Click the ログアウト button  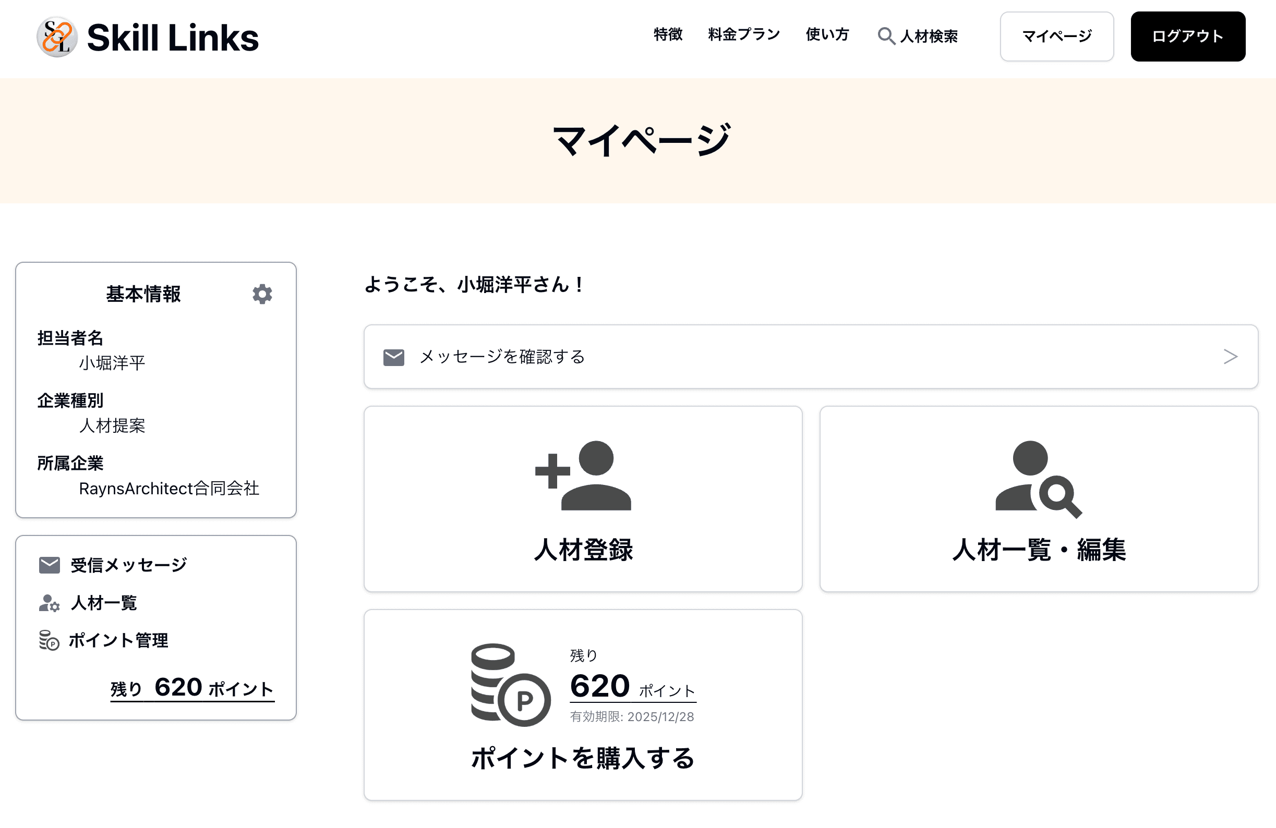(x=1187, y=36)
